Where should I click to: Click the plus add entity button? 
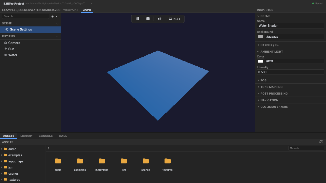pyautogui.click(x=52, y=17)
